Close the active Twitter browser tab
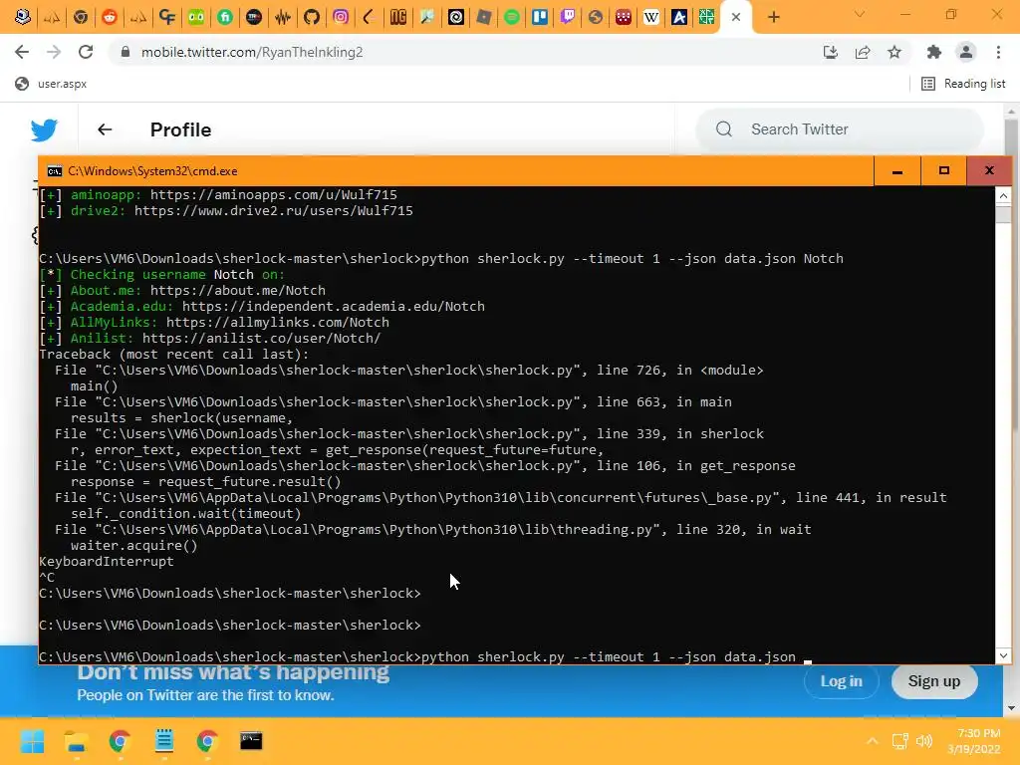The width and height of the screenshot is (1020, 765). [736, 17]
